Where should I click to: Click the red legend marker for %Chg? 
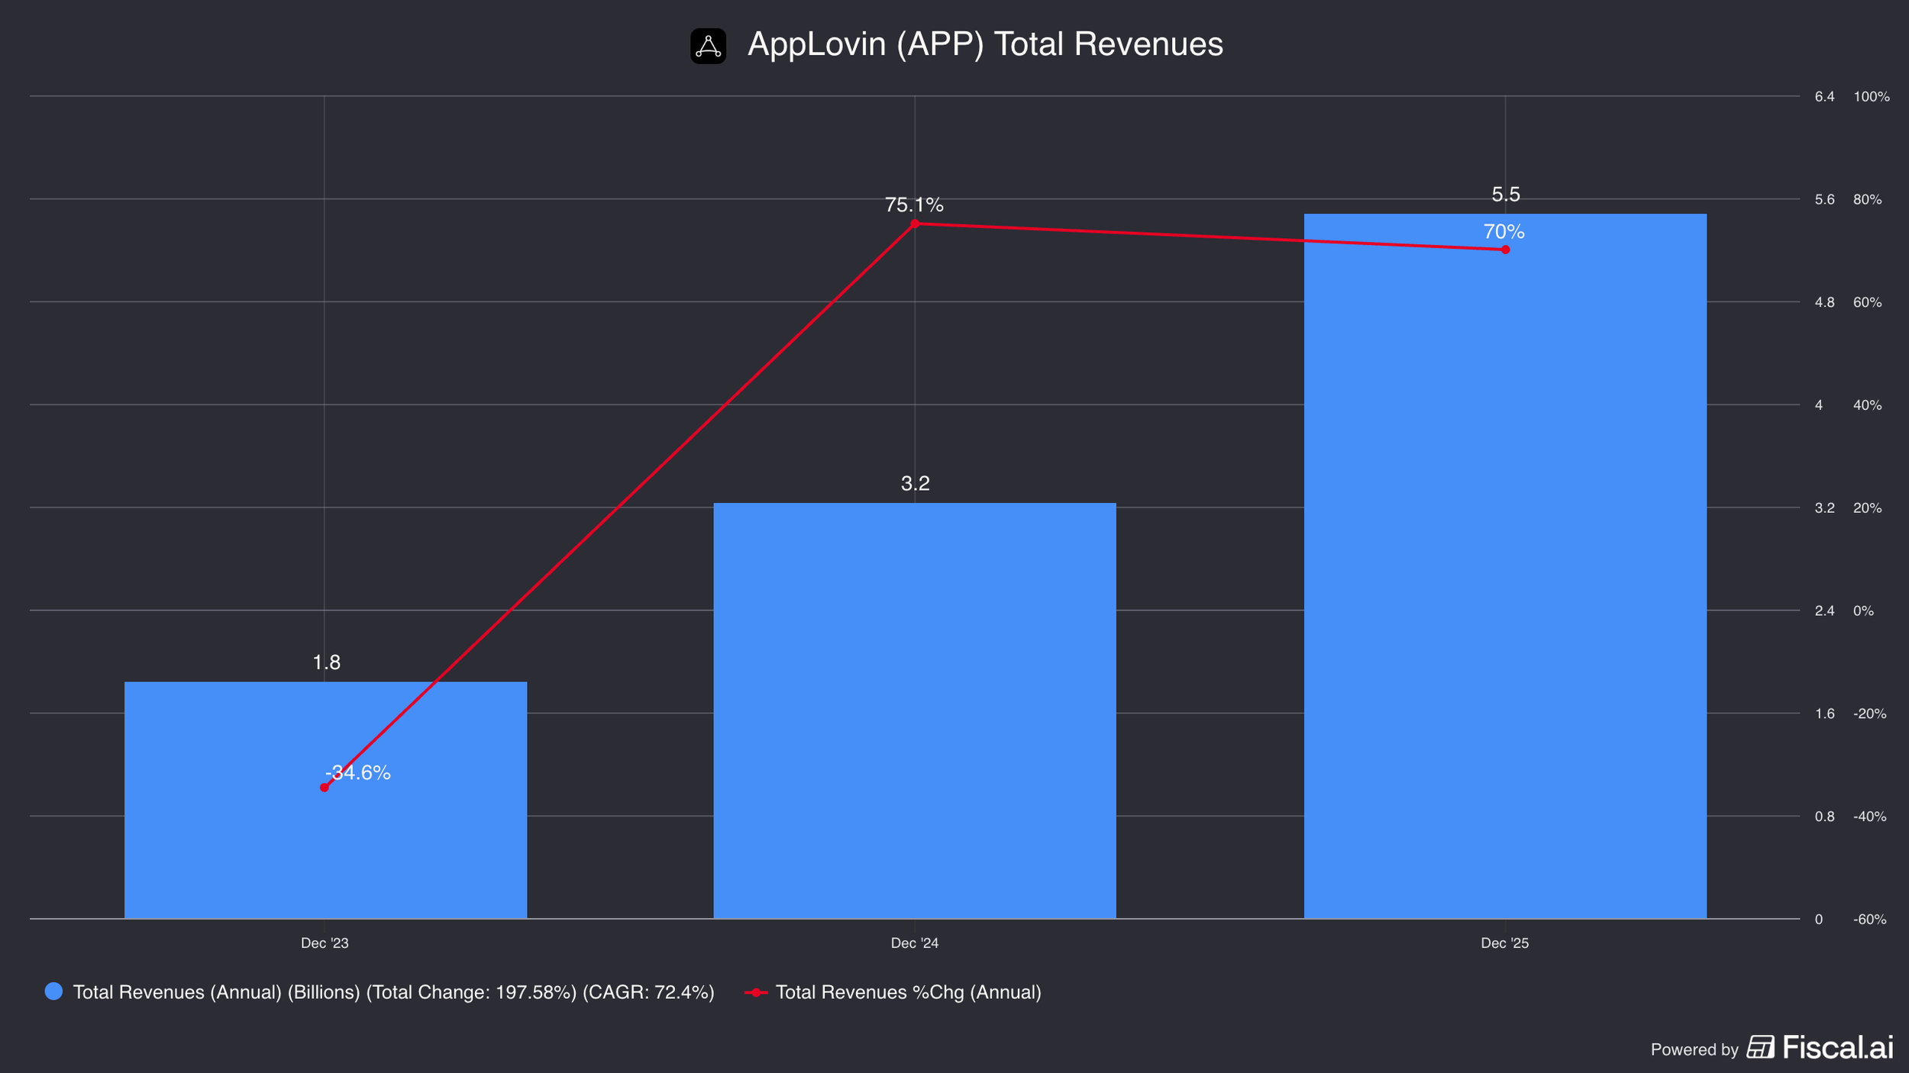[756, 992]
